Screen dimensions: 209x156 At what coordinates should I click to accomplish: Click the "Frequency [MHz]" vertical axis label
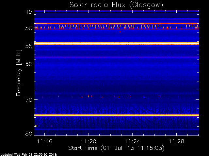tap(19, 72)
